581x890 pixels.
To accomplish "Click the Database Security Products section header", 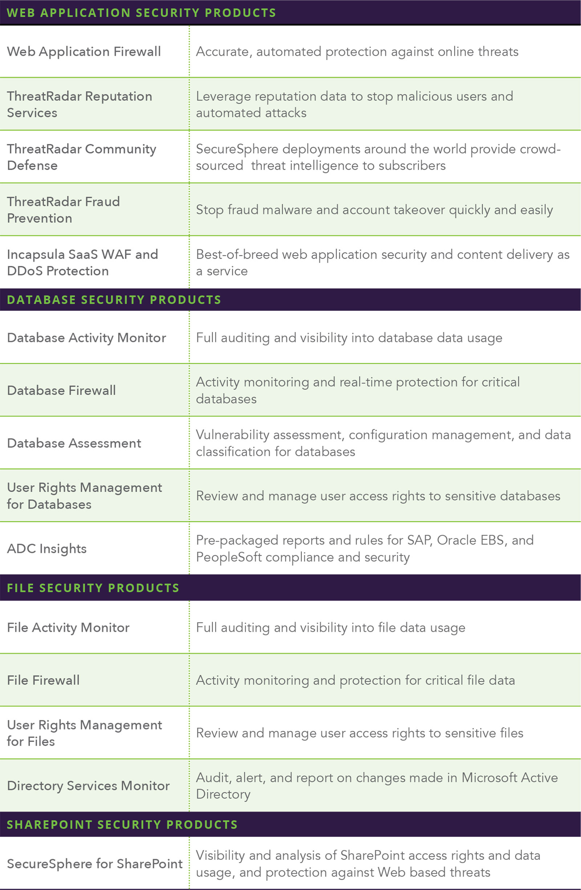I will pyautogui.click(x=114, y=300).
